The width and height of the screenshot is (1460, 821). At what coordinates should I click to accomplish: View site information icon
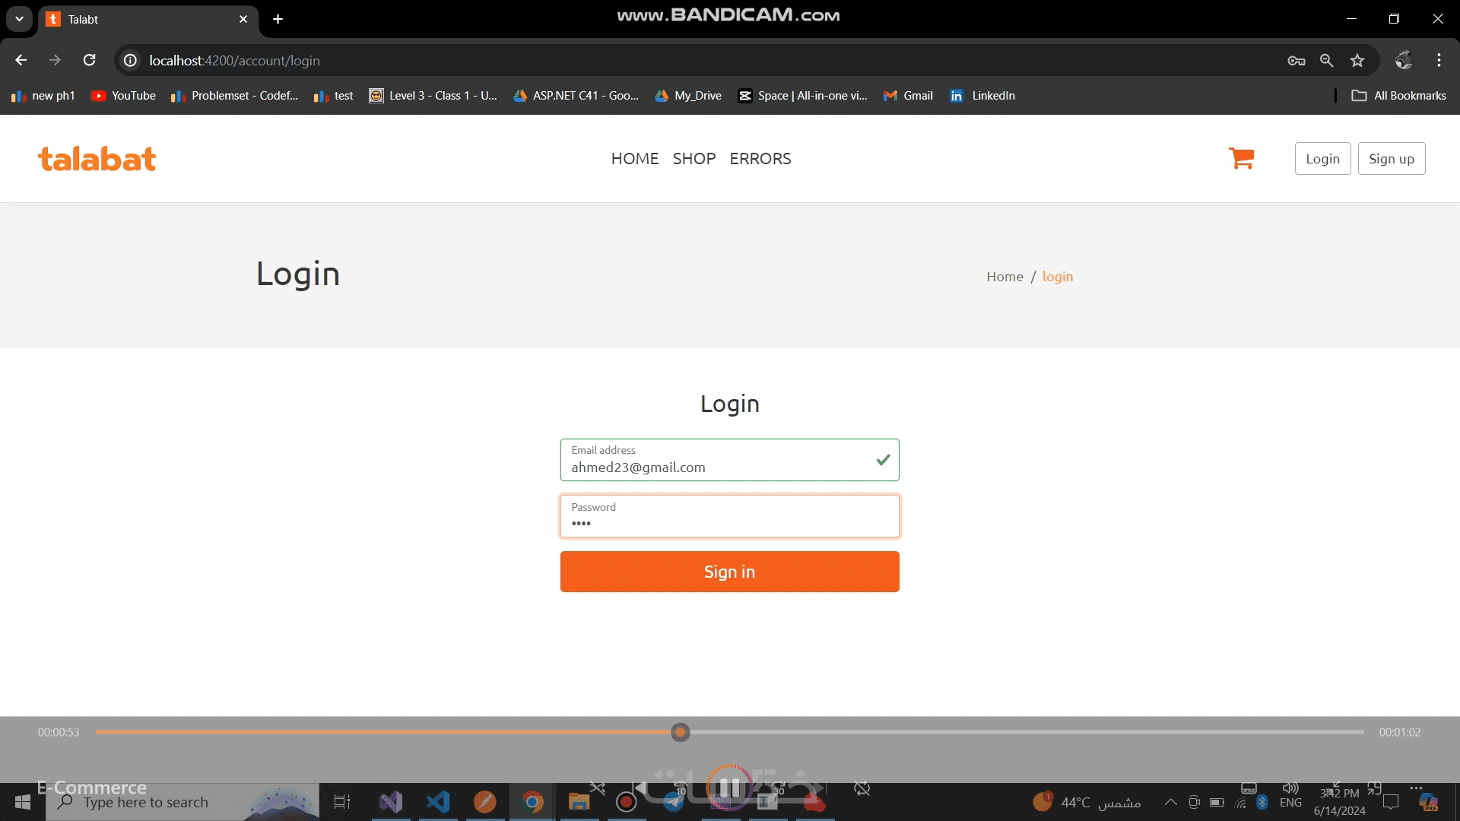(x=131, y=60)
